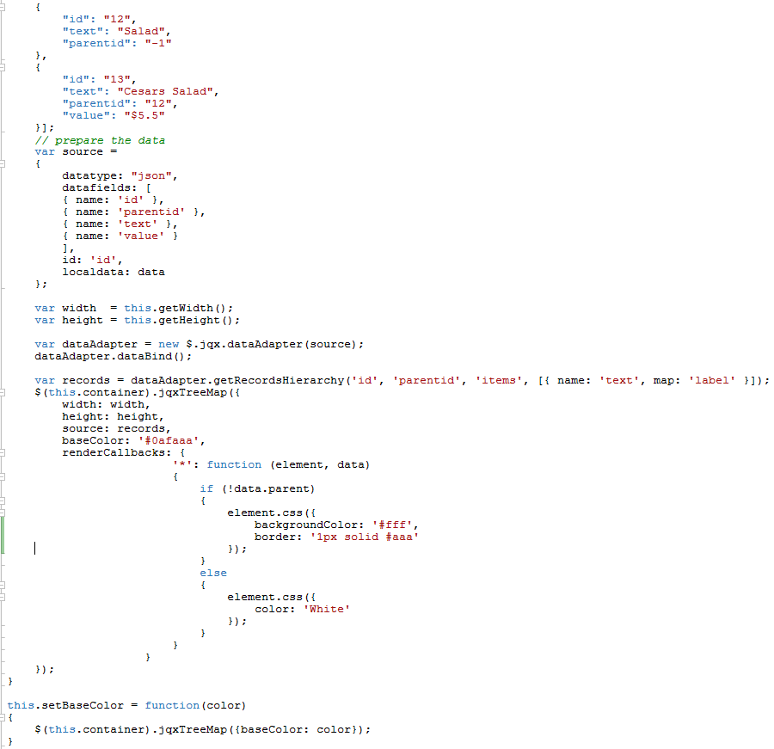Viewport: 774px width, 749px height.
Task: Click the word 'datafields:'
Action: click(99, 187)
